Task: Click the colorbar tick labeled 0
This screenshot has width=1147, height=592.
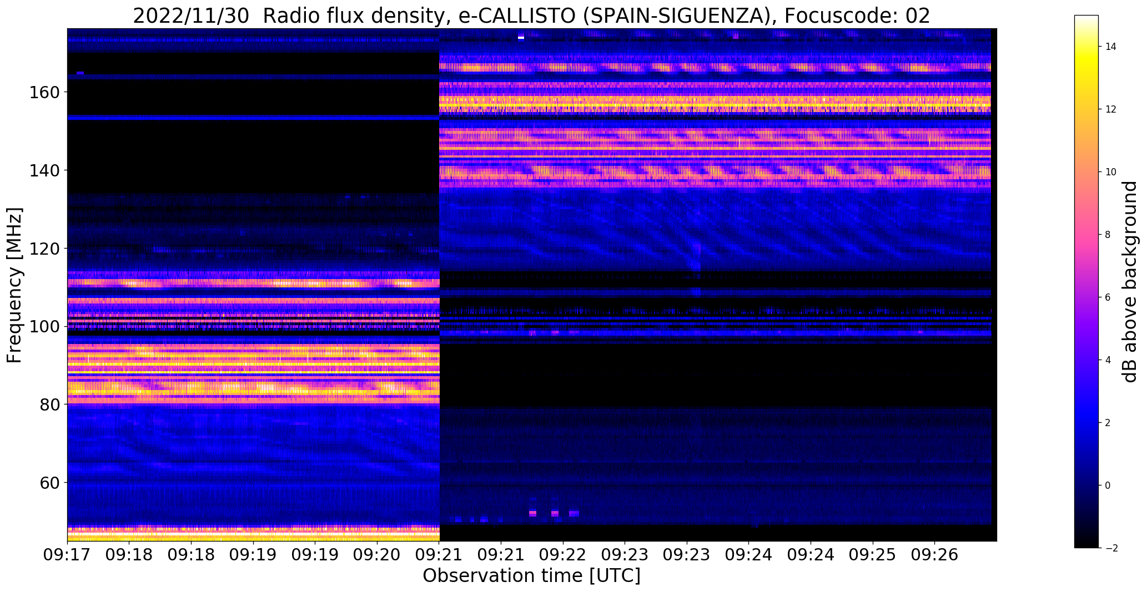Action: 1108,485
